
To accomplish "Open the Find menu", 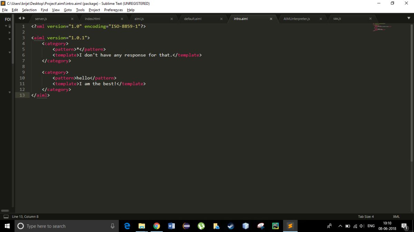I will [x=45, y=10].
